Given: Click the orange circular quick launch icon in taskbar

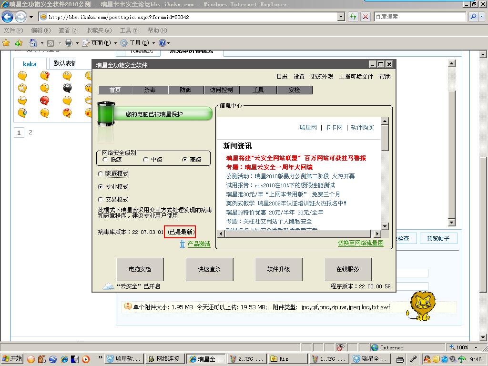Looking at the screenshot, I should coord(31,359).
